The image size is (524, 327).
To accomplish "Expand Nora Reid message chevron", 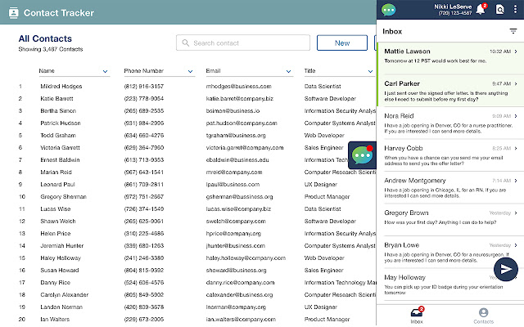I will [516, 116].
